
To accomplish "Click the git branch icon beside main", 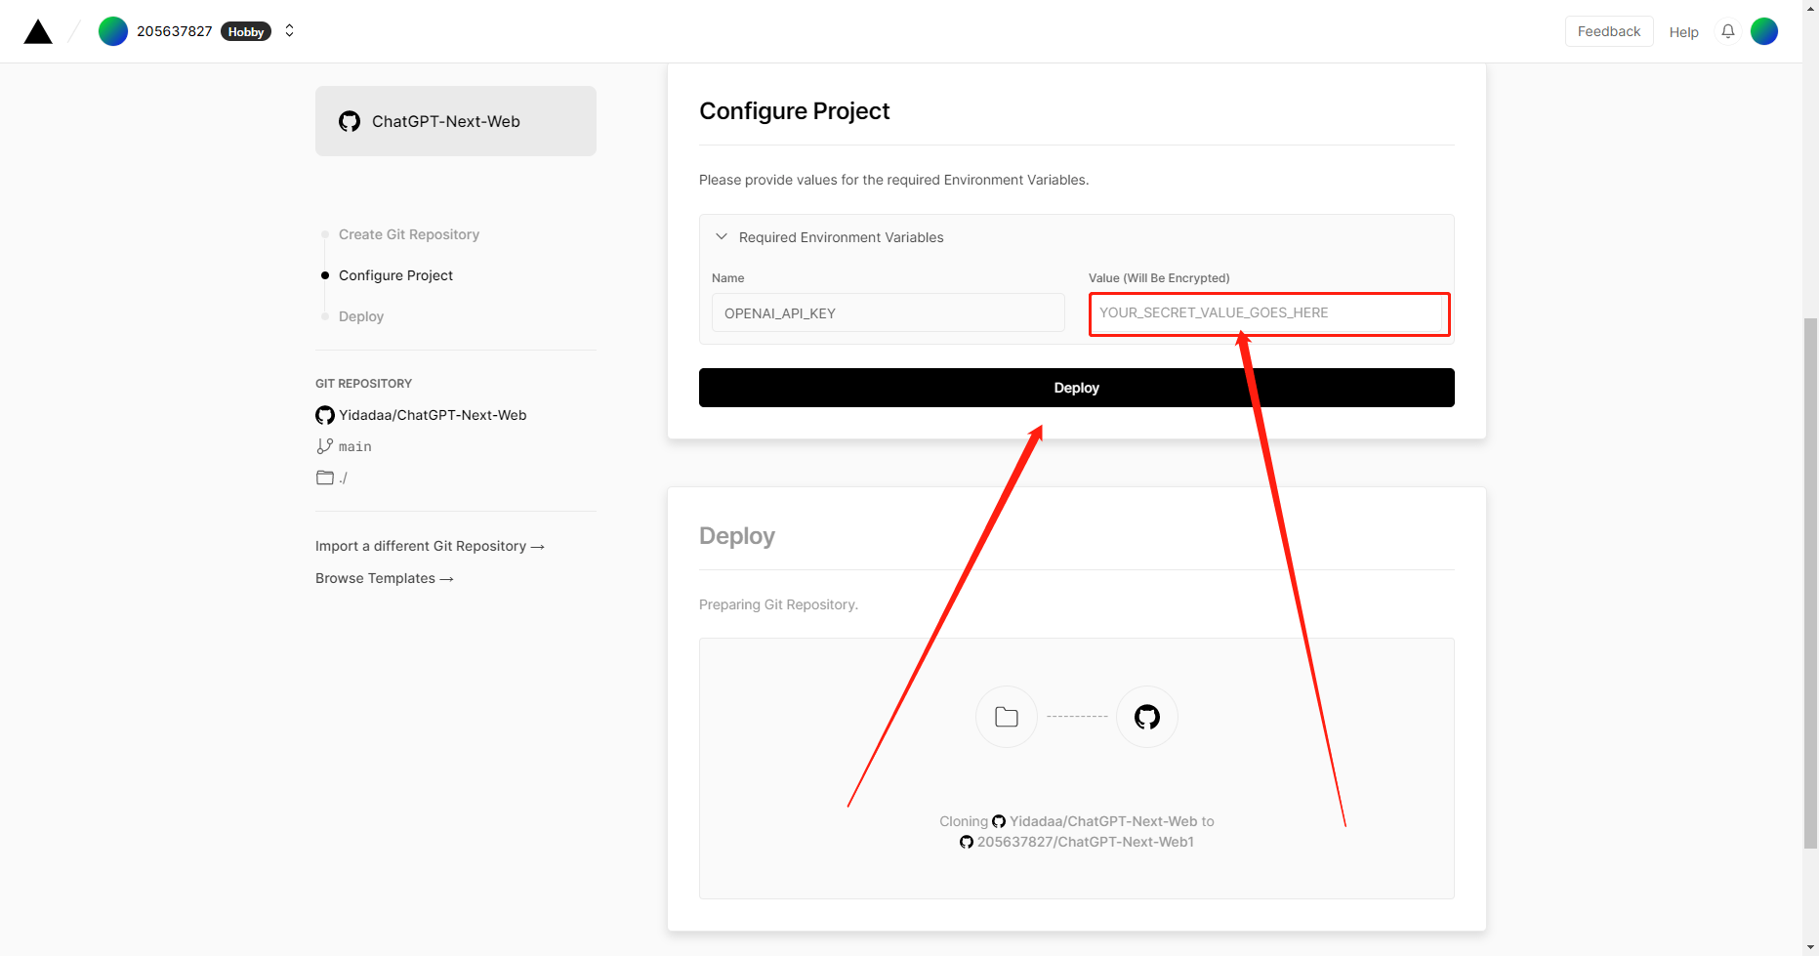I will tap(325, 446).
